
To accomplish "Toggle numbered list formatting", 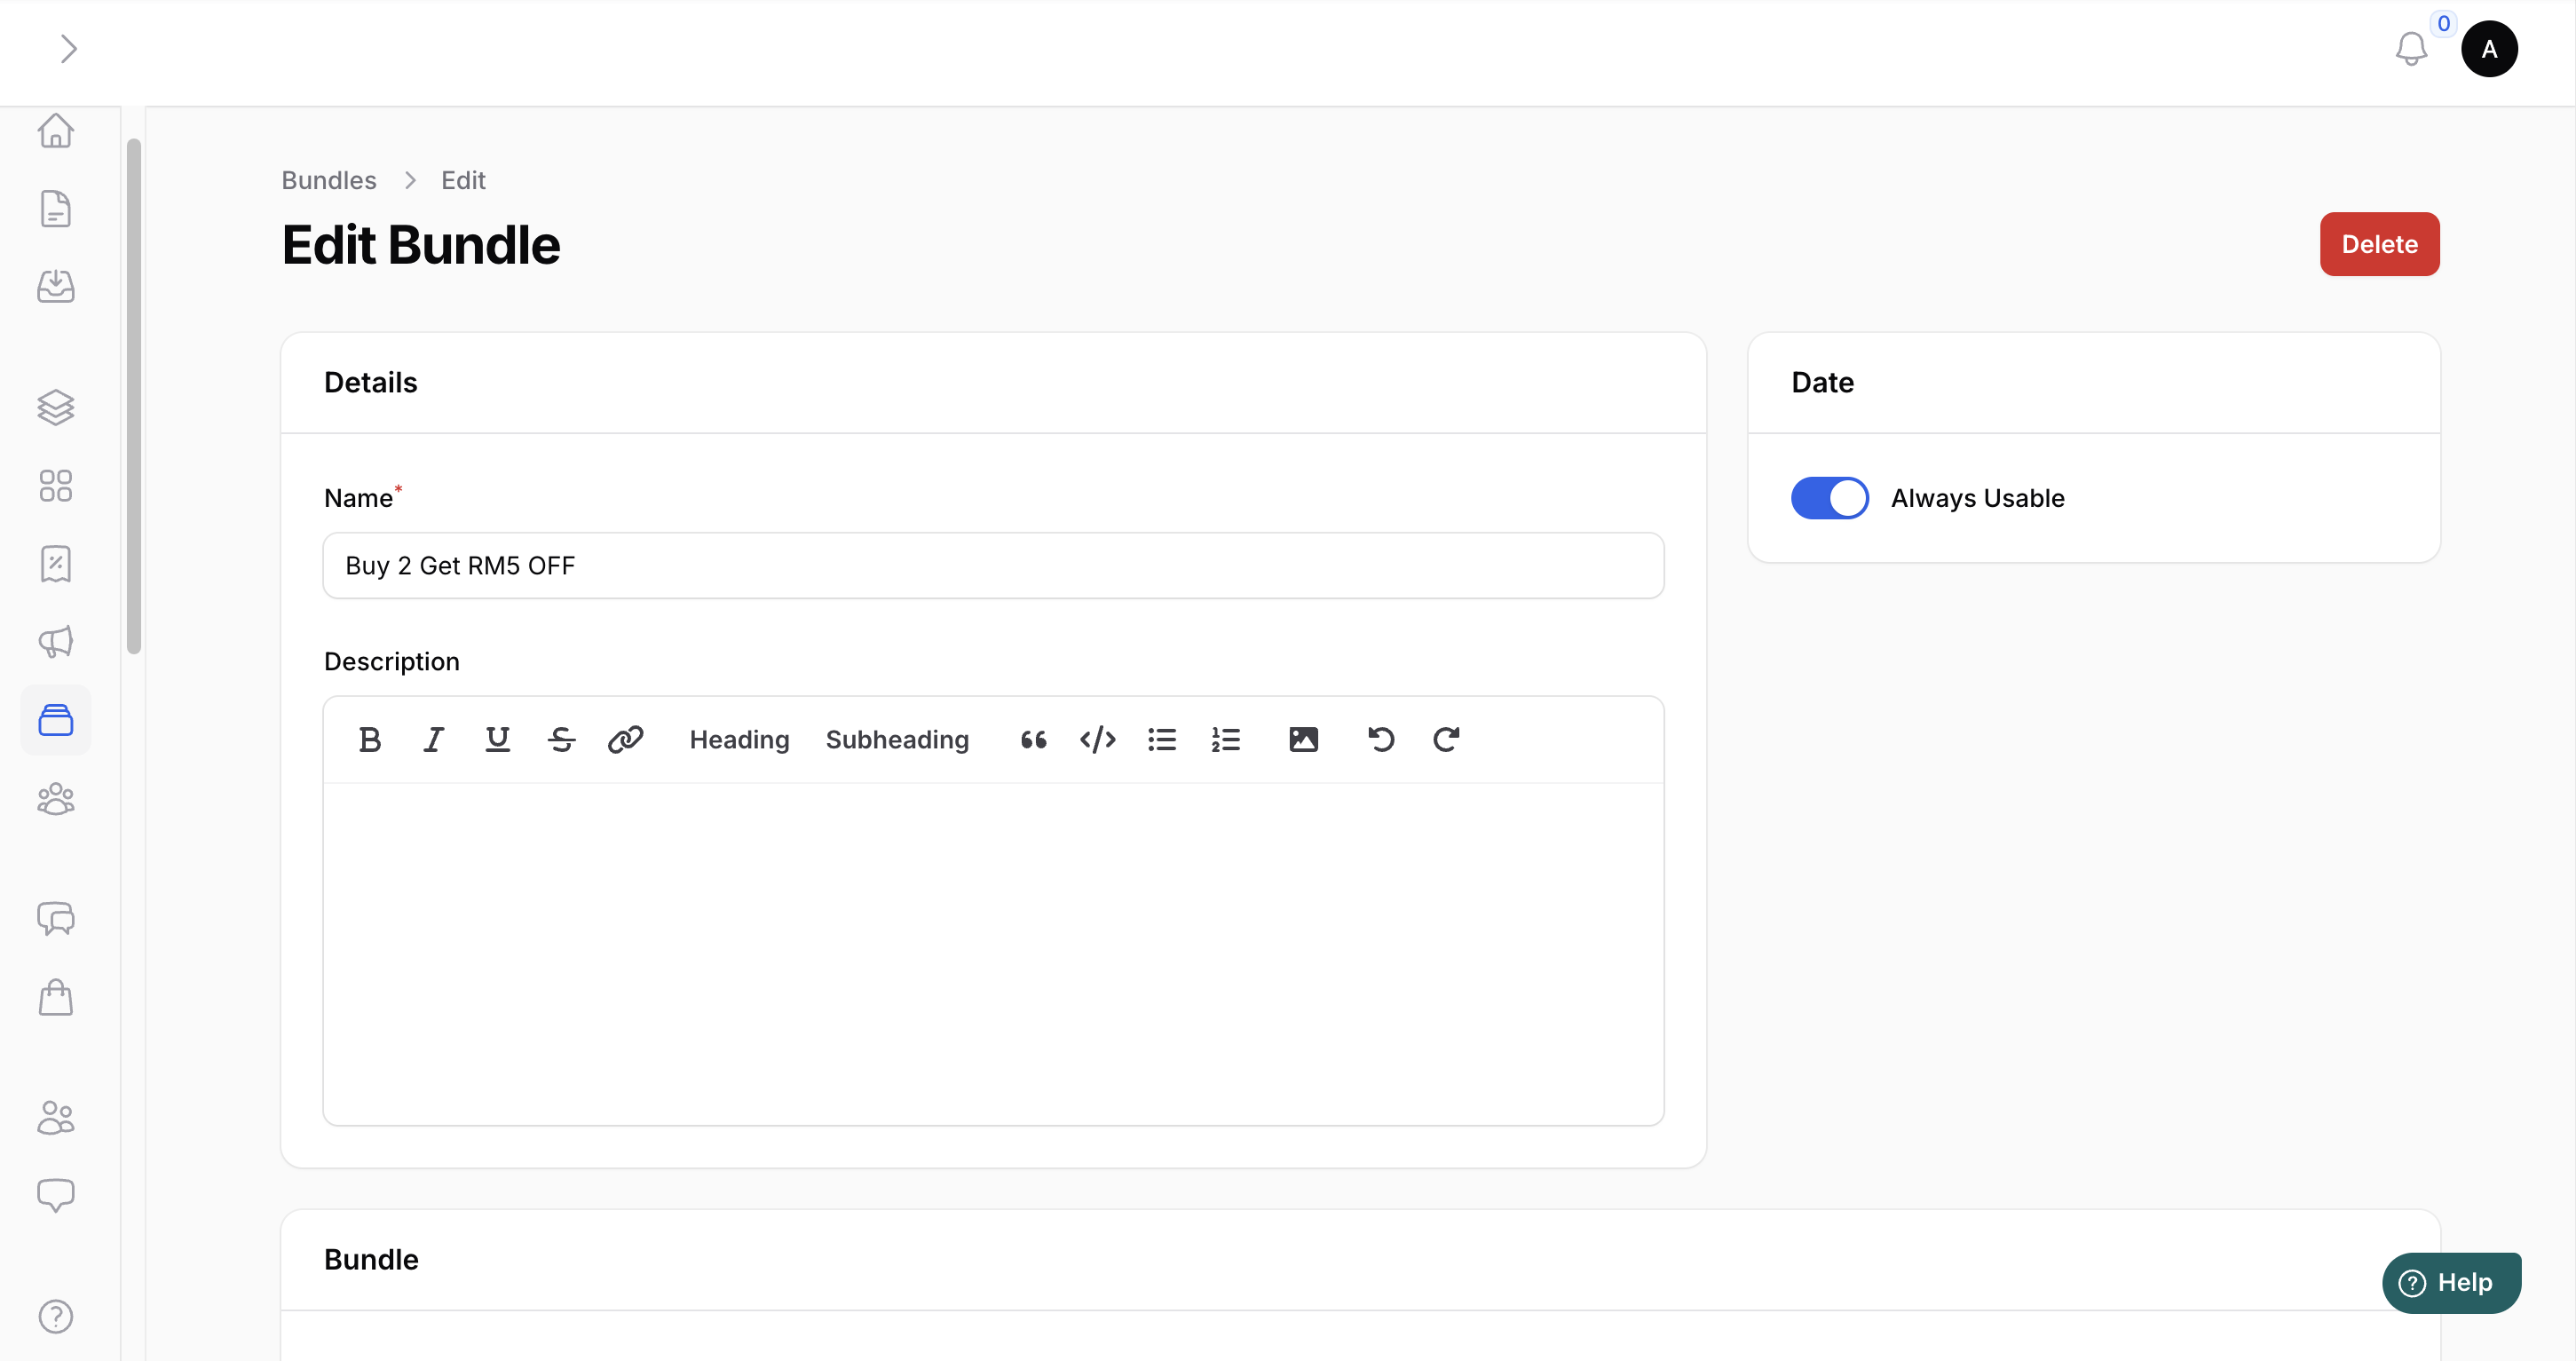I will [1225, 739].
